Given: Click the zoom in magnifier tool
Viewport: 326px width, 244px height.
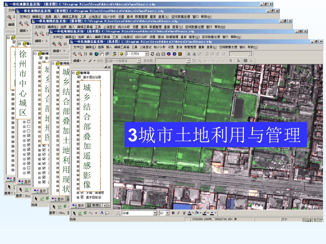Looking at the screenshot, I should pyautogui.click(x=75, y=54).
